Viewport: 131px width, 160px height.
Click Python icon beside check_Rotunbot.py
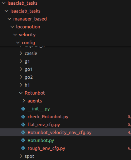(23, 117)
